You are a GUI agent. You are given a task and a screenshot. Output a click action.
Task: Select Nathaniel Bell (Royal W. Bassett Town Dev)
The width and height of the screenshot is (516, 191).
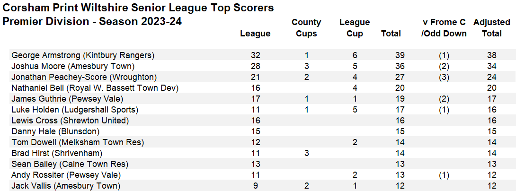tap(94, 88)
